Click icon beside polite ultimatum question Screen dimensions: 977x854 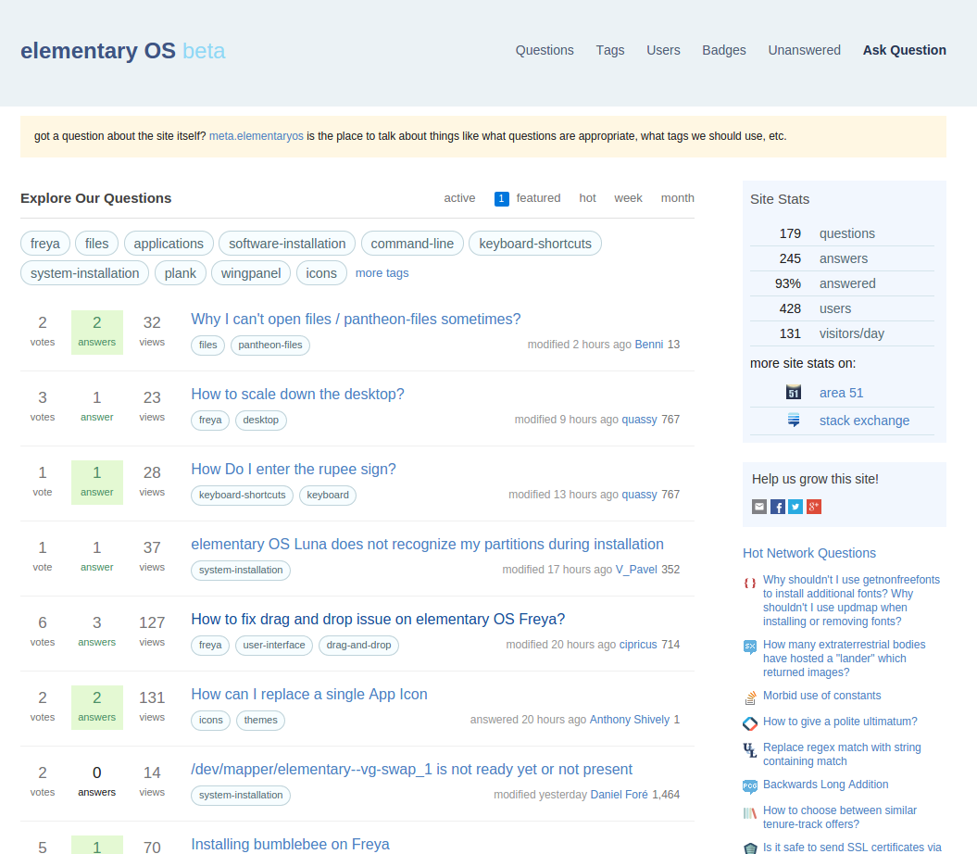pyautogui.click(x=750, y=723)
